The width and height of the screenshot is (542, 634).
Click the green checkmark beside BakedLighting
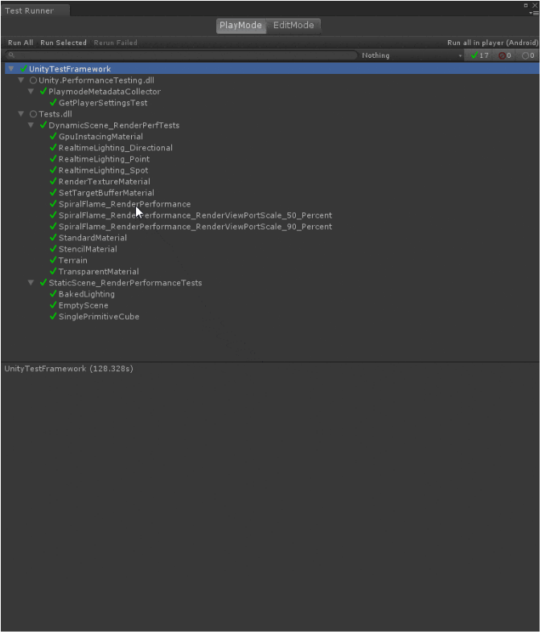[53, 293]
